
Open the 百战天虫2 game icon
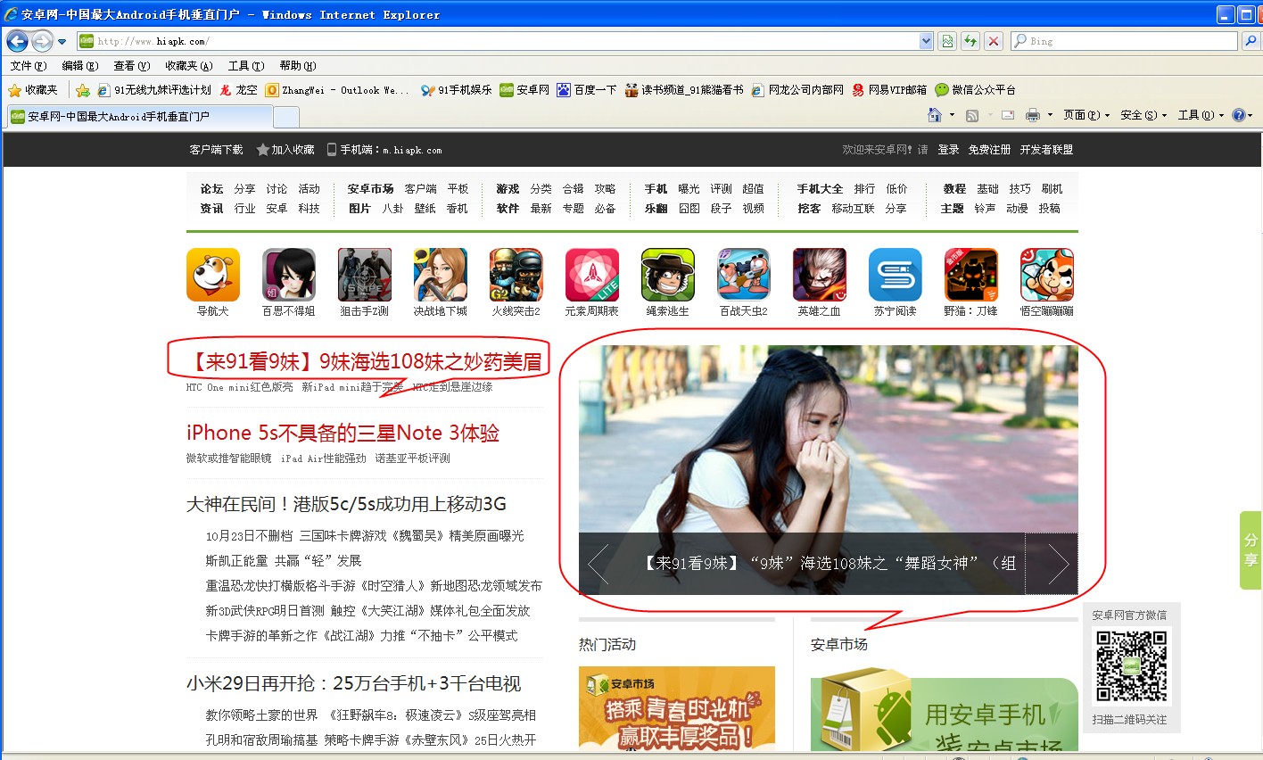(744, 275)
